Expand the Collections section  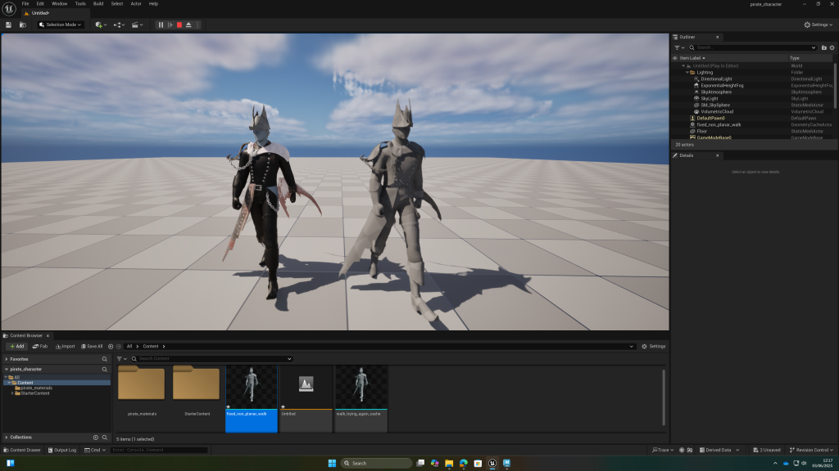pyautogui.click(x=7, y=437)
